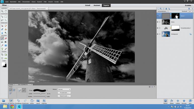Open the Deckkraft opacity dropdown arrow
The height and width of the screenshot is (109, 194).
click(x=192, y=11)
